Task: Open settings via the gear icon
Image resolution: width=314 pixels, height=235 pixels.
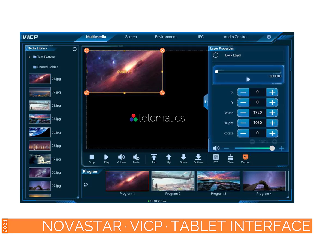Action: click(269, 37)
